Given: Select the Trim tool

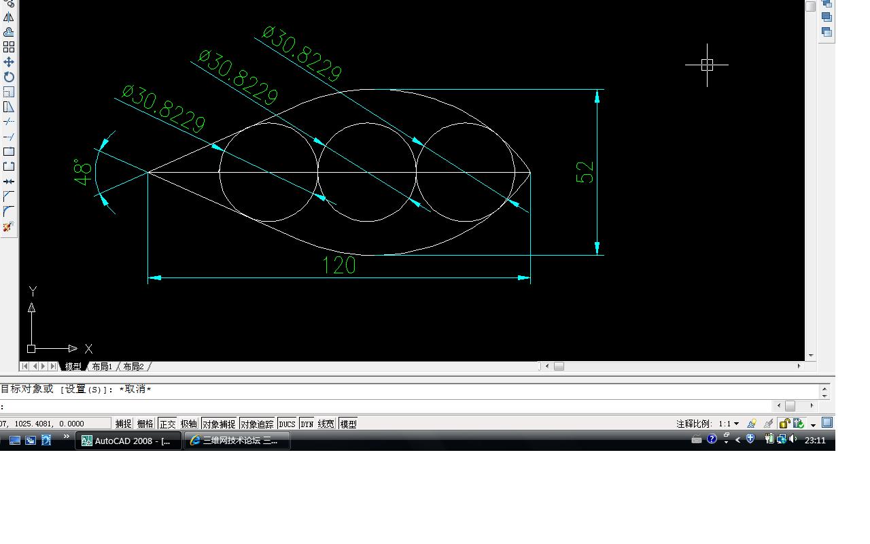Looking at the screenshot, I should coord(9,122).
